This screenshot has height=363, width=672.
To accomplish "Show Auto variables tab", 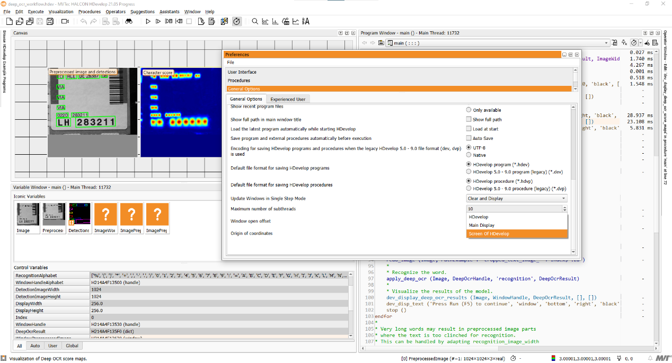I will click(x=35, y=346).
